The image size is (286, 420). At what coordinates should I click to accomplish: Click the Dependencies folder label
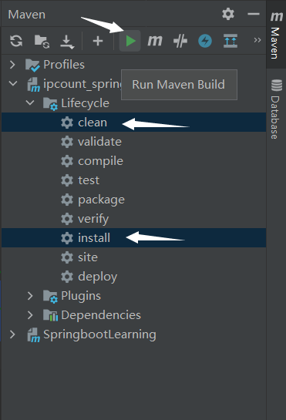101,315
